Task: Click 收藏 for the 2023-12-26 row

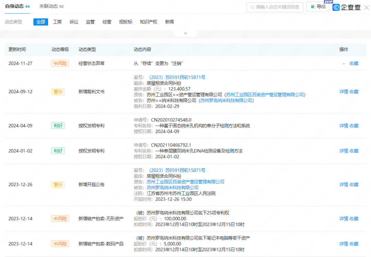Action: pyautogui.click(x=354, y=185)
